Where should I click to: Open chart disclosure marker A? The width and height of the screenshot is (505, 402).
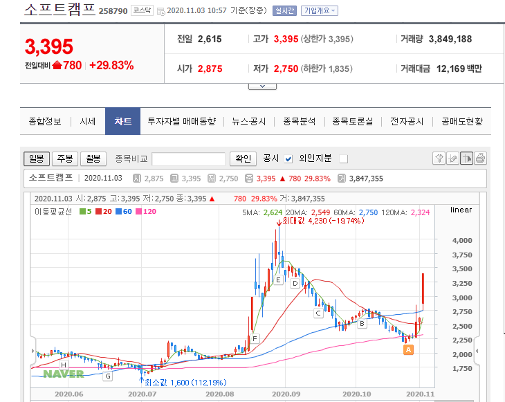tap(408, 350)
